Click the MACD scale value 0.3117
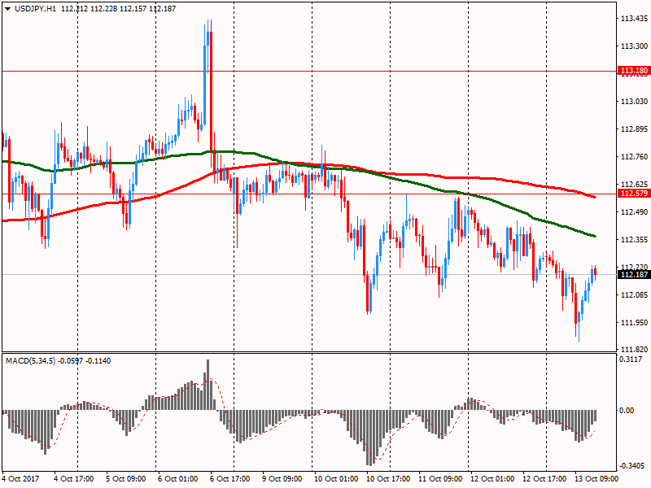 point(631,359)
